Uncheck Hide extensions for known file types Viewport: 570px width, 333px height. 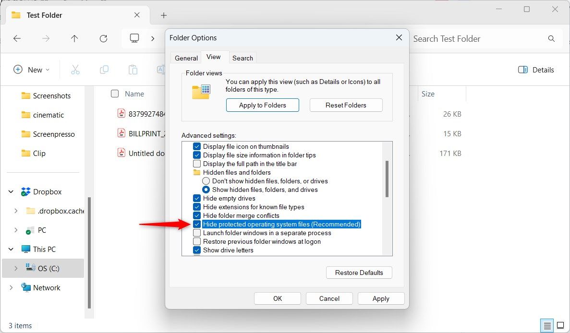pos(197,207)
